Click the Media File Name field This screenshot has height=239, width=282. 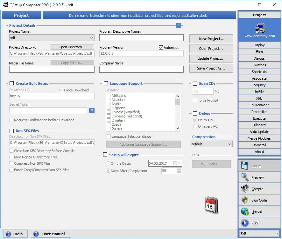point(52,70)
